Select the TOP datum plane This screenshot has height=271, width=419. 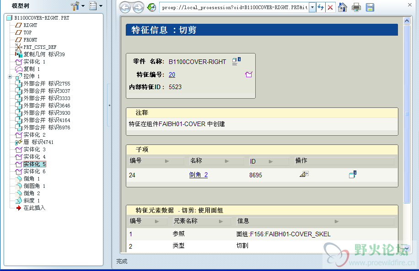click(27, 32)
